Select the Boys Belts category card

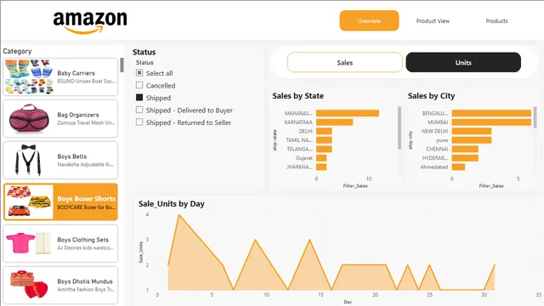60,161
